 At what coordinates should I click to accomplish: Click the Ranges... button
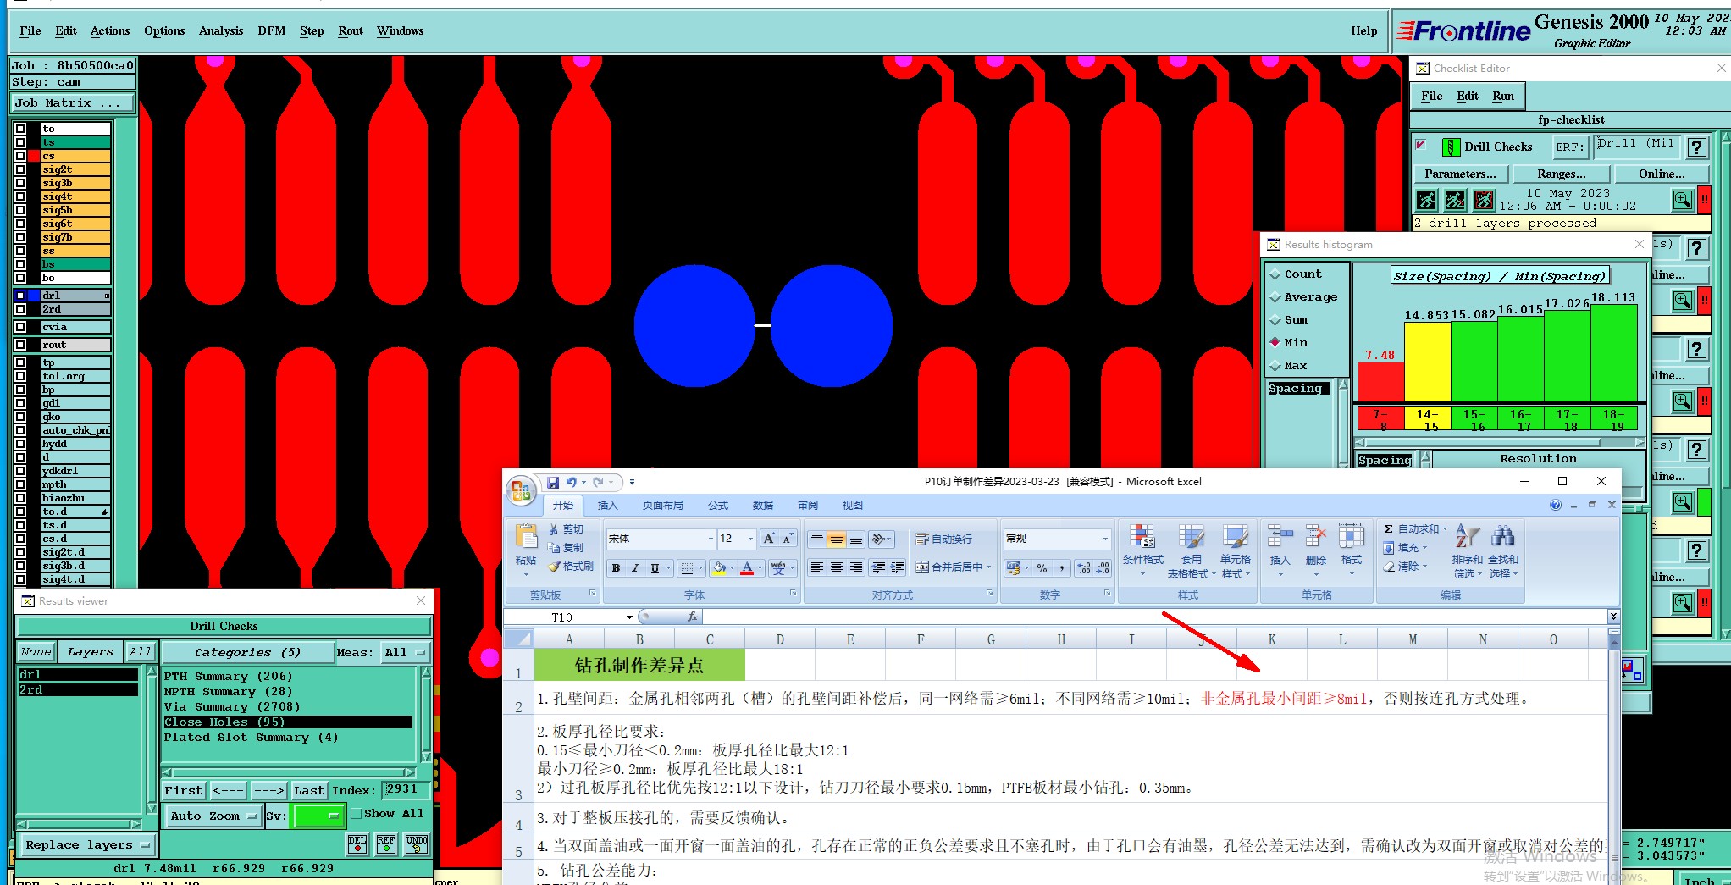[1562, 174]
